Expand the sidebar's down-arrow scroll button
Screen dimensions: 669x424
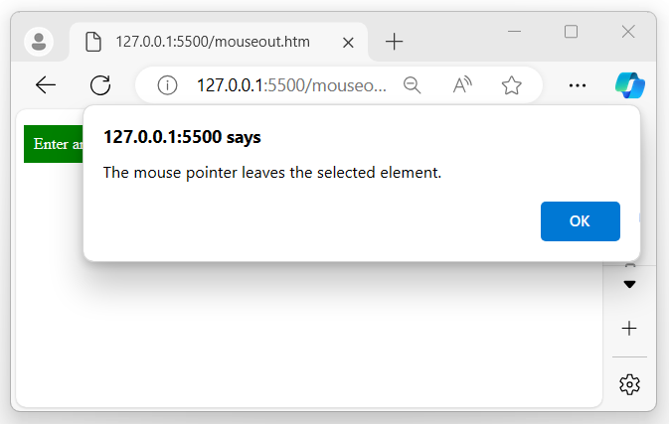629,285
